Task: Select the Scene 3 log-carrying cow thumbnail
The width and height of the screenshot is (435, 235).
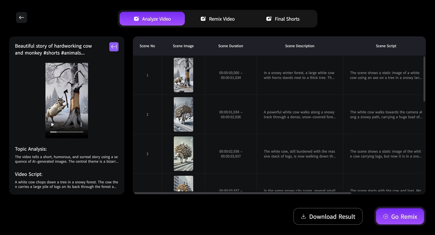Action: point(183,153)
